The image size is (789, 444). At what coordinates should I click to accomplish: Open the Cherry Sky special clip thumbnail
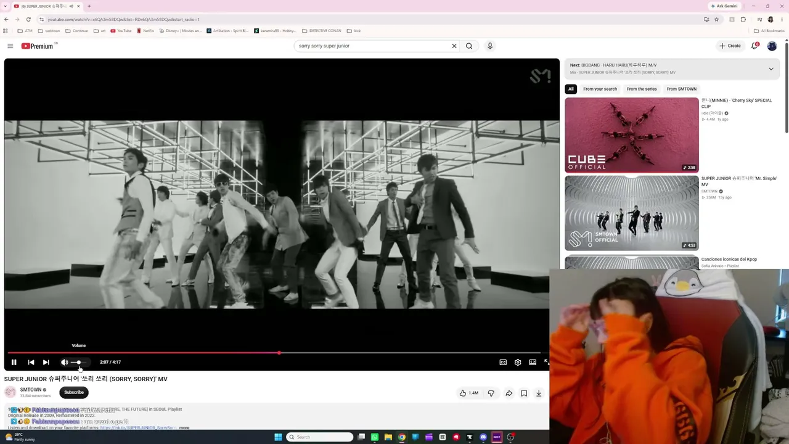pos(632,135)
